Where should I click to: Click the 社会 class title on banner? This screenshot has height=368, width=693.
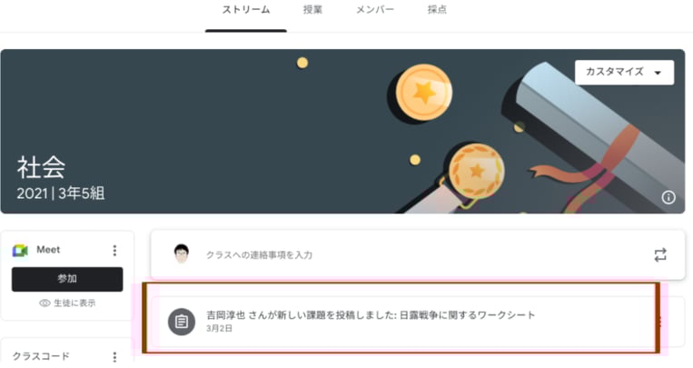[41, 167]
